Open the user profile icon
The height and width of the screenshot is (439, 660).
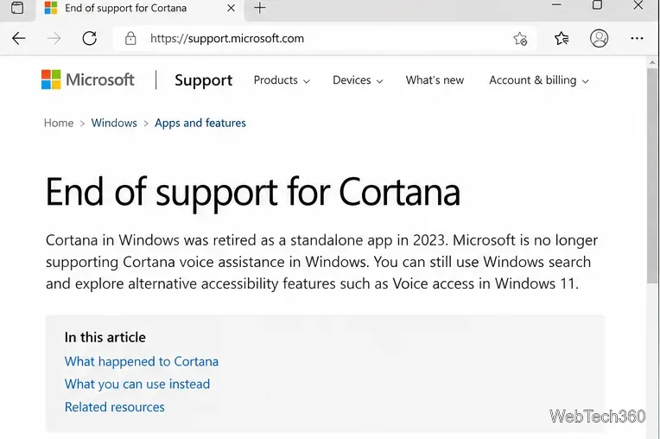(599, 38)
